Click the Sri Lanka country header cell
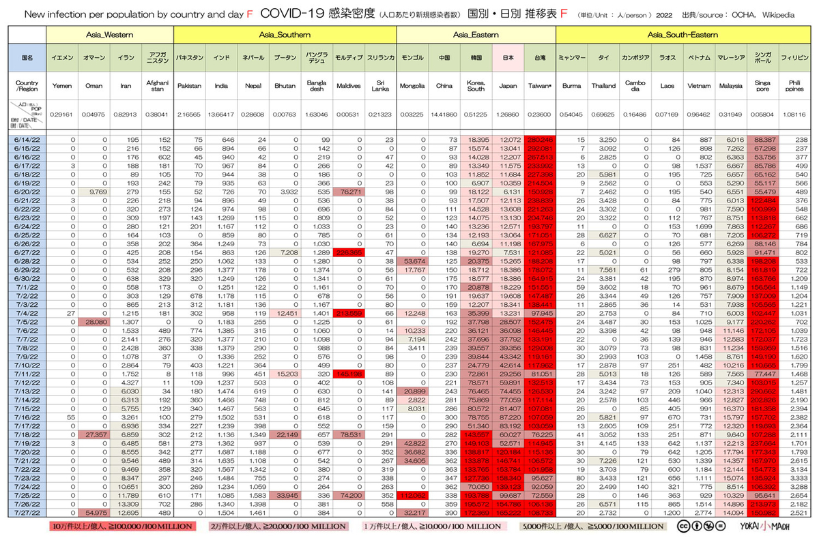Viewport: 819px width, 538px height. (x=381, y=87)
